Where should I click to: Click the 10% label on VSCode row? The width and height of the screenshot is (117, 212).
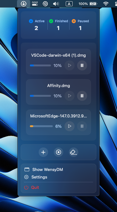tap(58, 65)
